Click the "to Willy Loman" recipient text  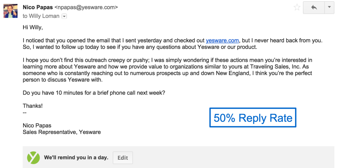[41, 16]
